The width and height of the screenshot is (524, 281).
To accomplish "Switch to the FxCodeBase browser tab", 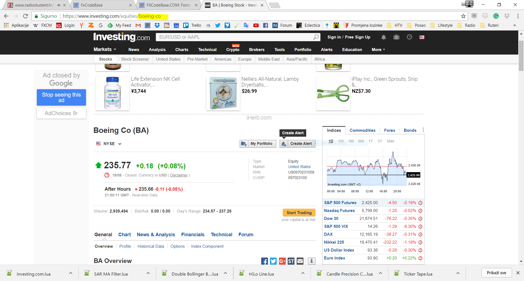I will coord(102,5).
